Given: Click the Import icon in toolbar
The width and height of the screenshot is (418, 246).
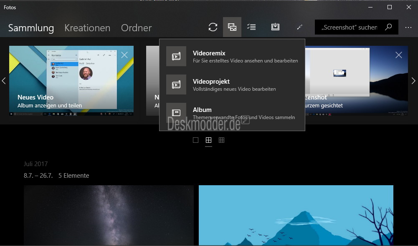Looking at the screenshot, I should click(x=275, y=27).
